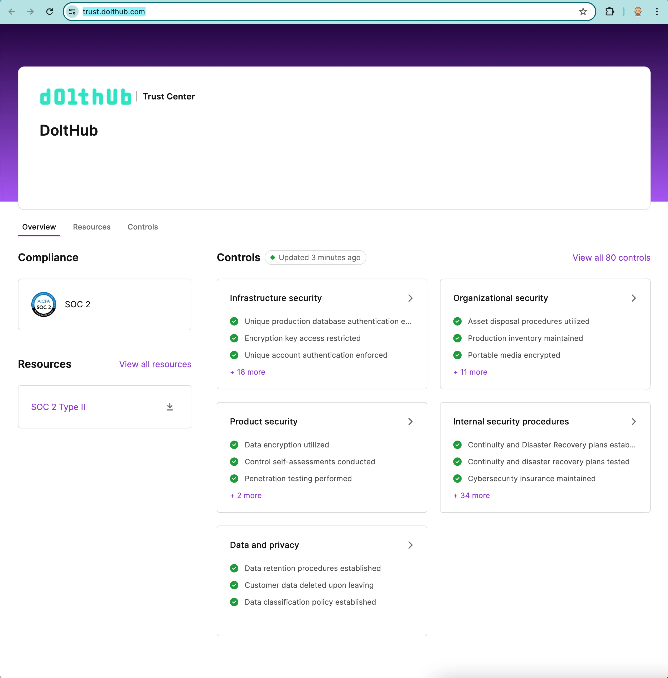Click the green check next to Penetration testing performed
668x678 pixels.
(234, 478)
